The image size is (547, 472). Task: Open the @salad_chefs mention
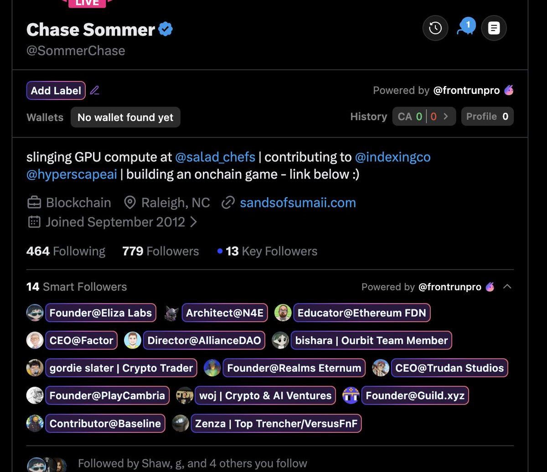pyautogui.click(x=215, y=157)
